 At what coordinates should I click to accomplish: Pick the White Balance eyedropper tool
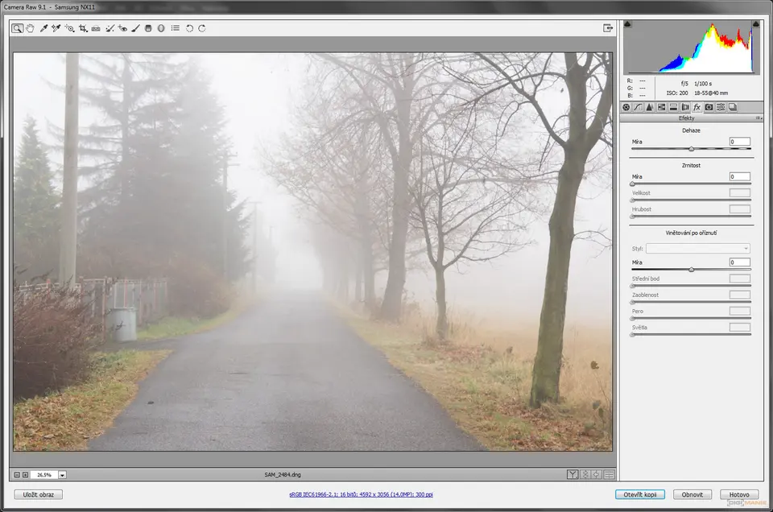point(43,28)
